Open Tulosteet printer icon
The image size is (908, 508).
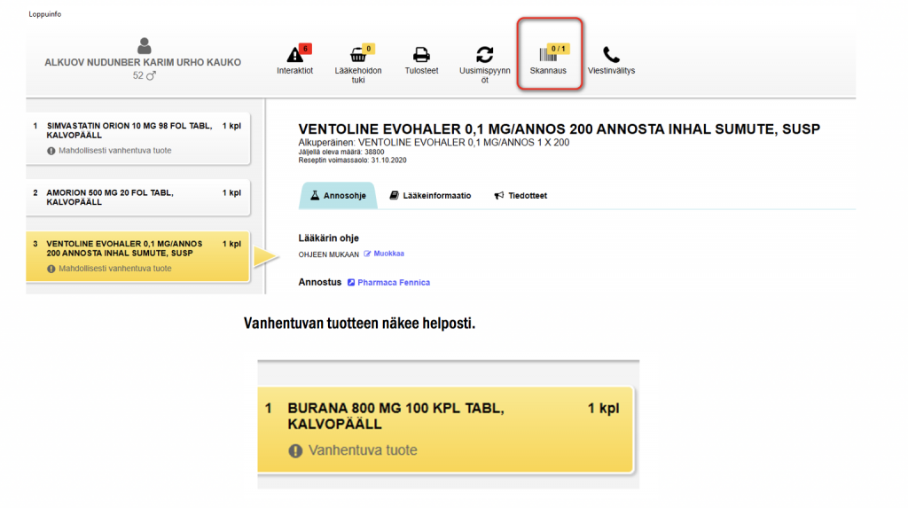(x=421, y=55)
